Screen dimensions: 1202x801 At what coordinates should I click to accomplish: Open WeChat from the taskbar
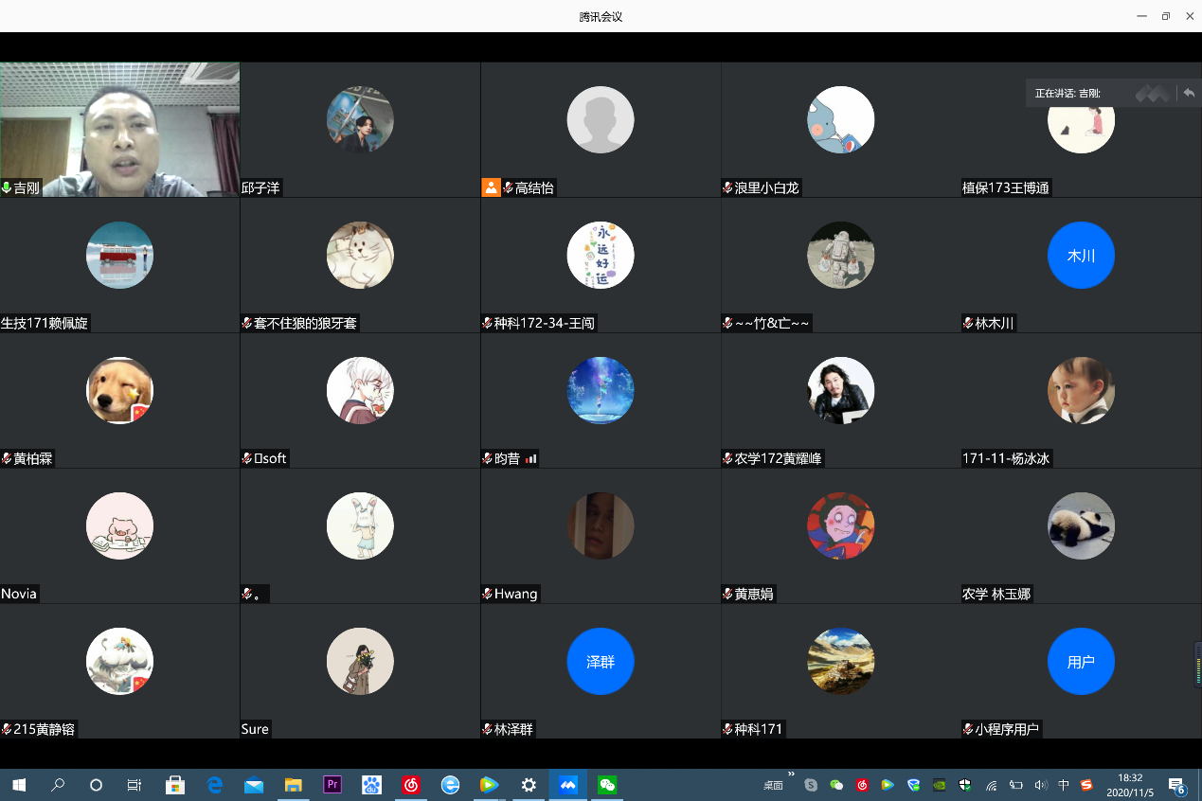coord(607,785)
